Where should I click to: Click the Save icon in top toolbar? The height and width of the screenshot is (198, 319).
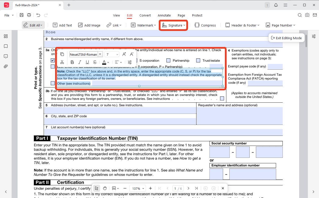tap(22, 15)
